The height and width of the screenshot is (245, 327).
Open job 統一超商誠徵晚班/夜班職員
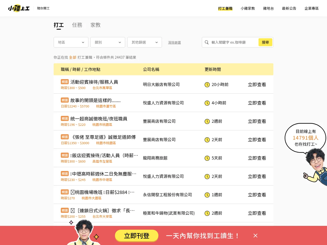(99, 119)
